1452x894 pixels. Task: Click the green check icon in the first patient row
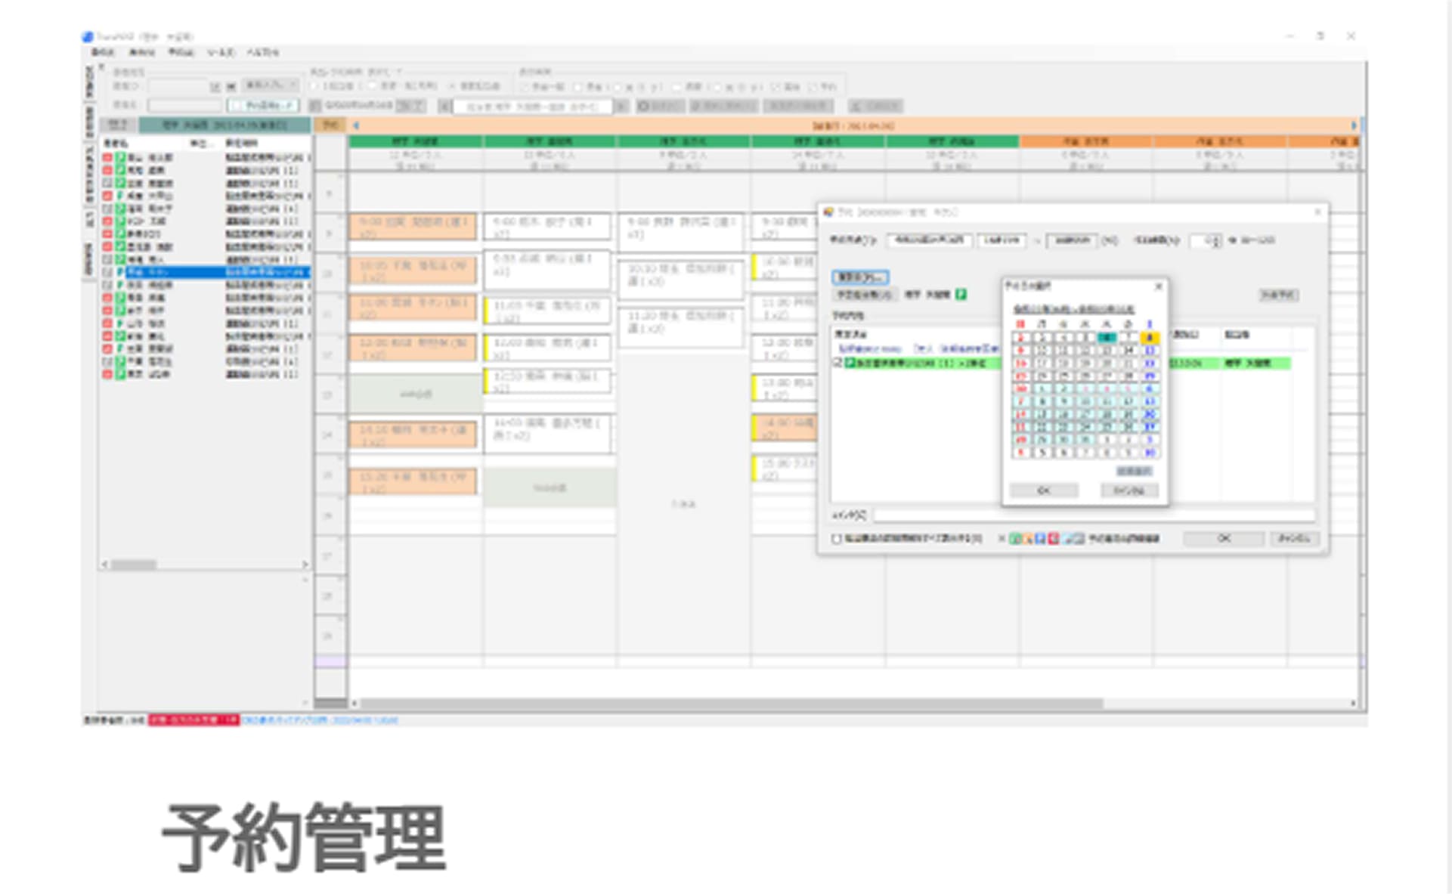(x=119, y=158)
